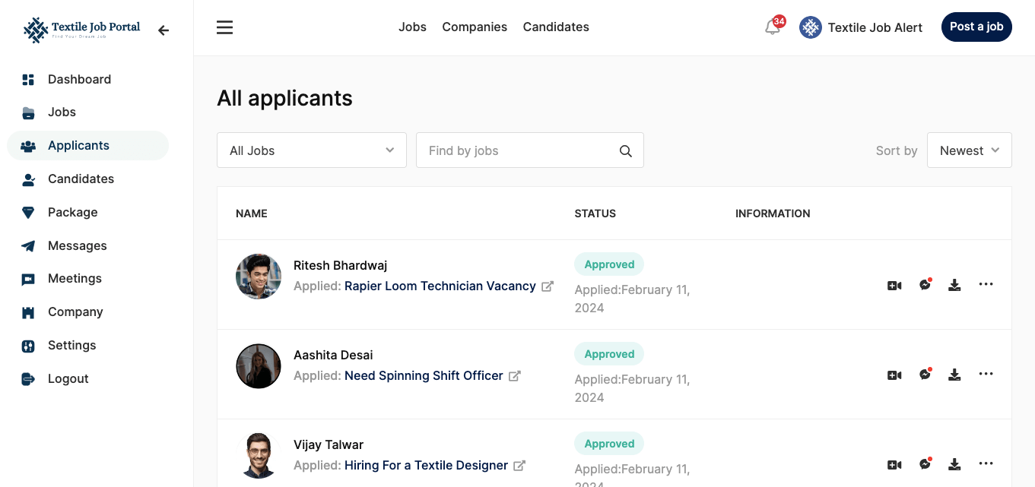
Task: Download Vijay Talwar's resume
Action: (954, 463)
